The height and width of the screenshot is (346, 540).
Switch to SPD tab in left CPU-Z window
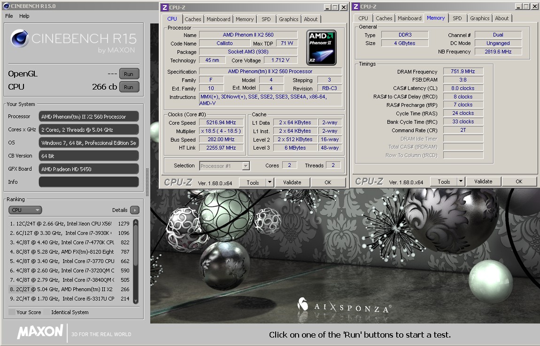tap(266, 19)
